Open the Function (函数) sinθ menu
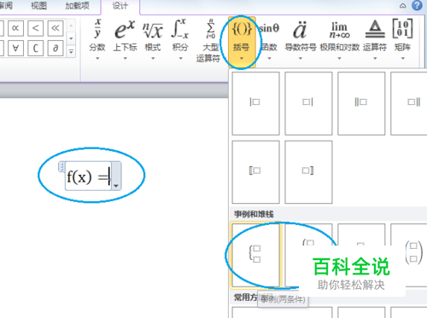The width and height of the screenshot is (427, 318). pos(269,39)
